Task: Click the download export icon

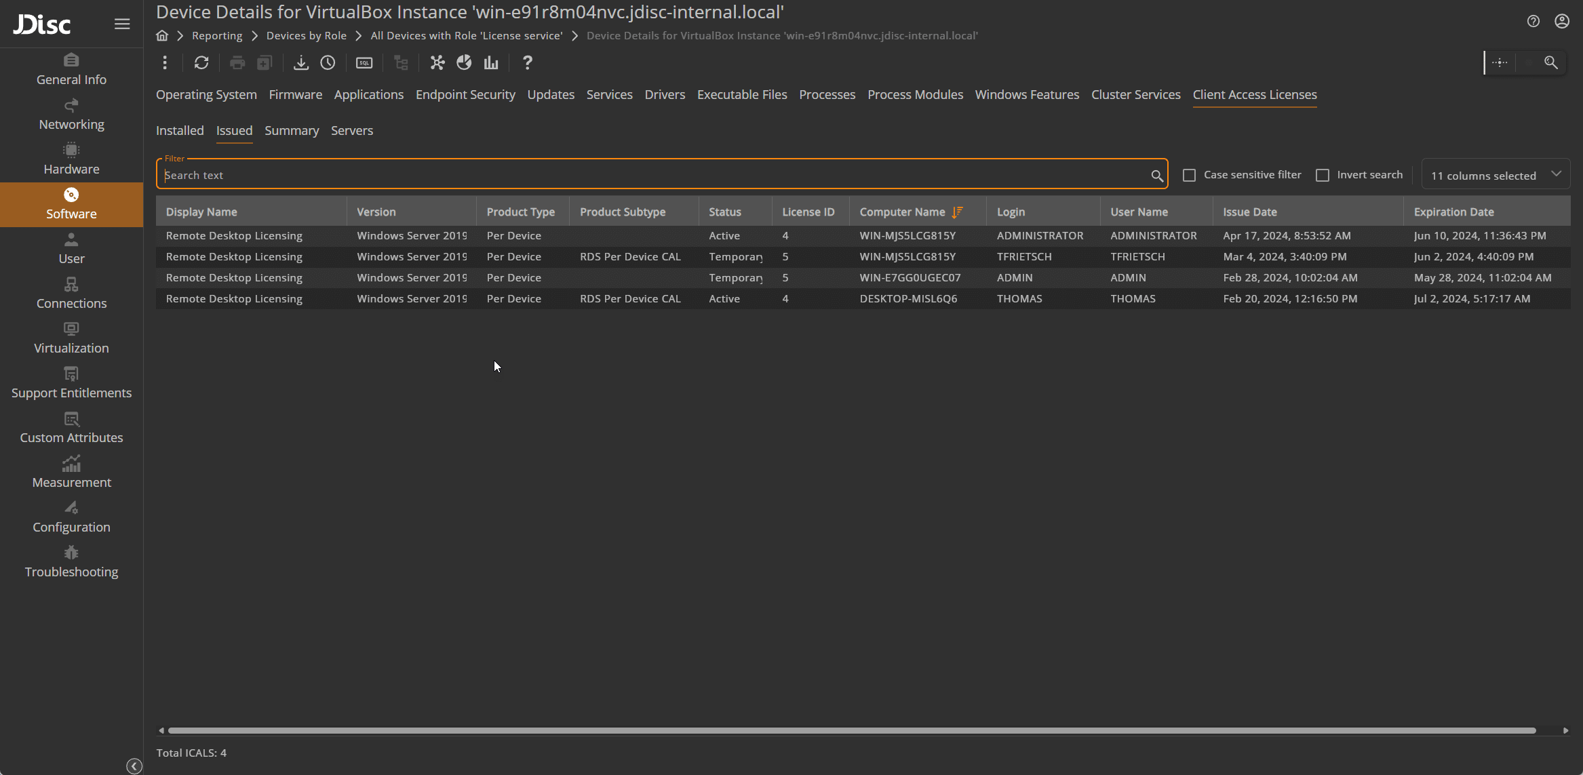Action: tap(300, 63)
